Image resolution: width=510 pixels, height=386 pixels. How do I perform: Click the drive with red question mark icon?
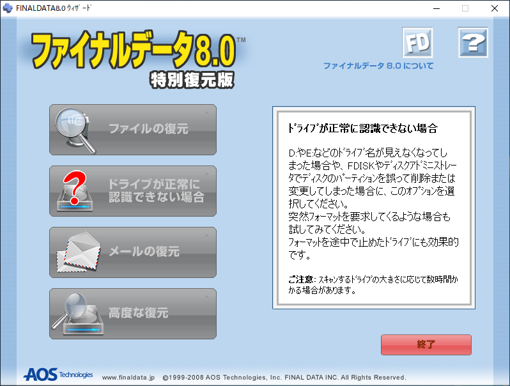75,192
